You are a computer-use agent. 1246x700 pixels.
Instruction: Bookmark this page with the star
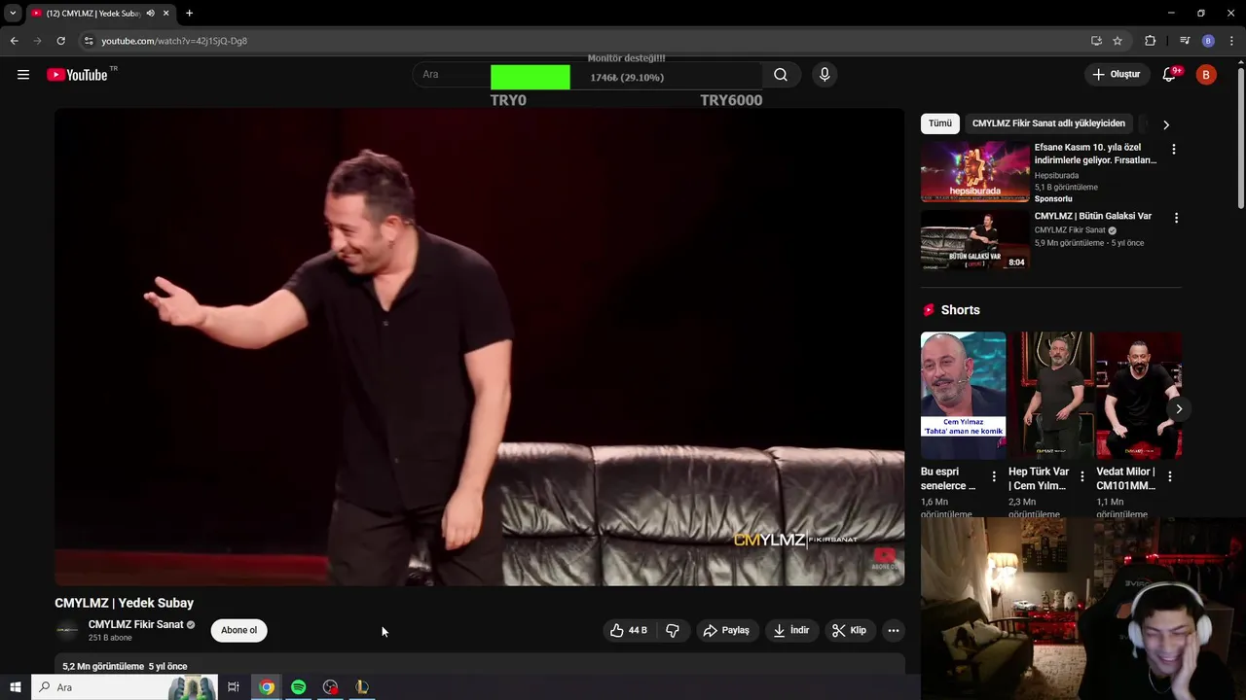pyautogui.click(x=1118, y=41)
